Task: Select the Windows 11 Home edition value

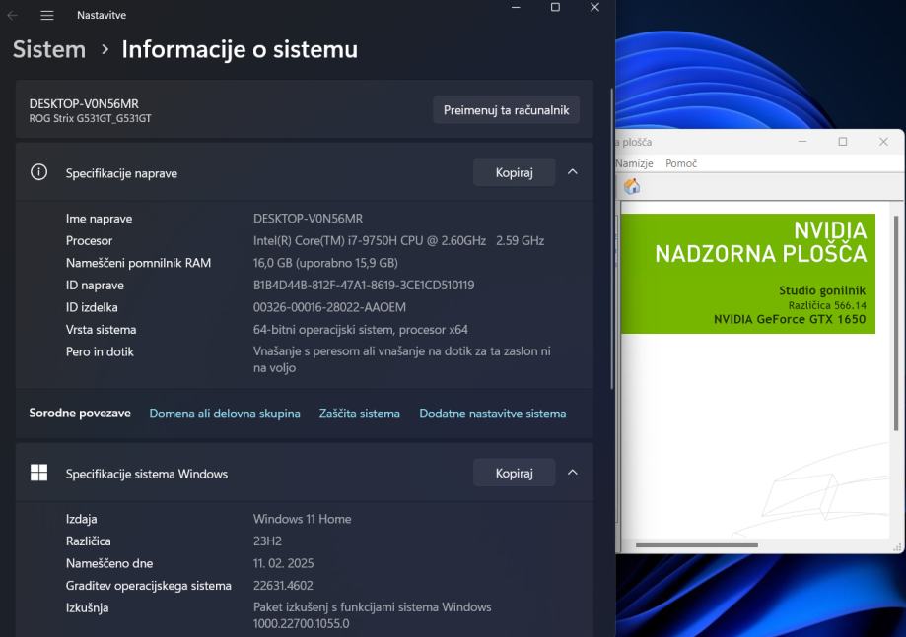Action: coord(303,519)
